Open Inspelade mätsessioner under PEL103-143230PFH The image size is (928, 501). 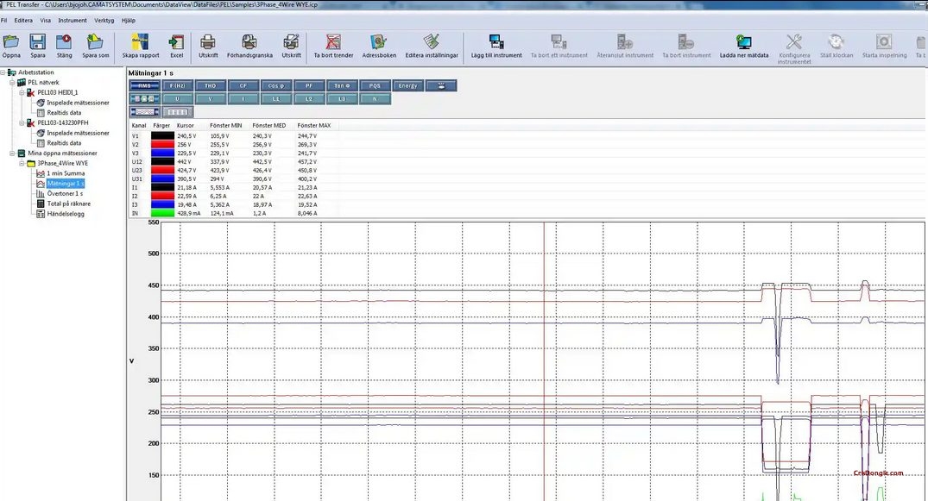coord(78,133)
